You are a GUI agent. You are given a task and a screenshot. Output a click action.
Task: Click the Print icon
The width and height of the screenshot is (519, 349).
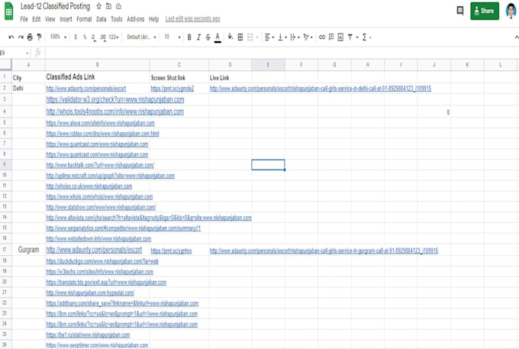(30, 37)
